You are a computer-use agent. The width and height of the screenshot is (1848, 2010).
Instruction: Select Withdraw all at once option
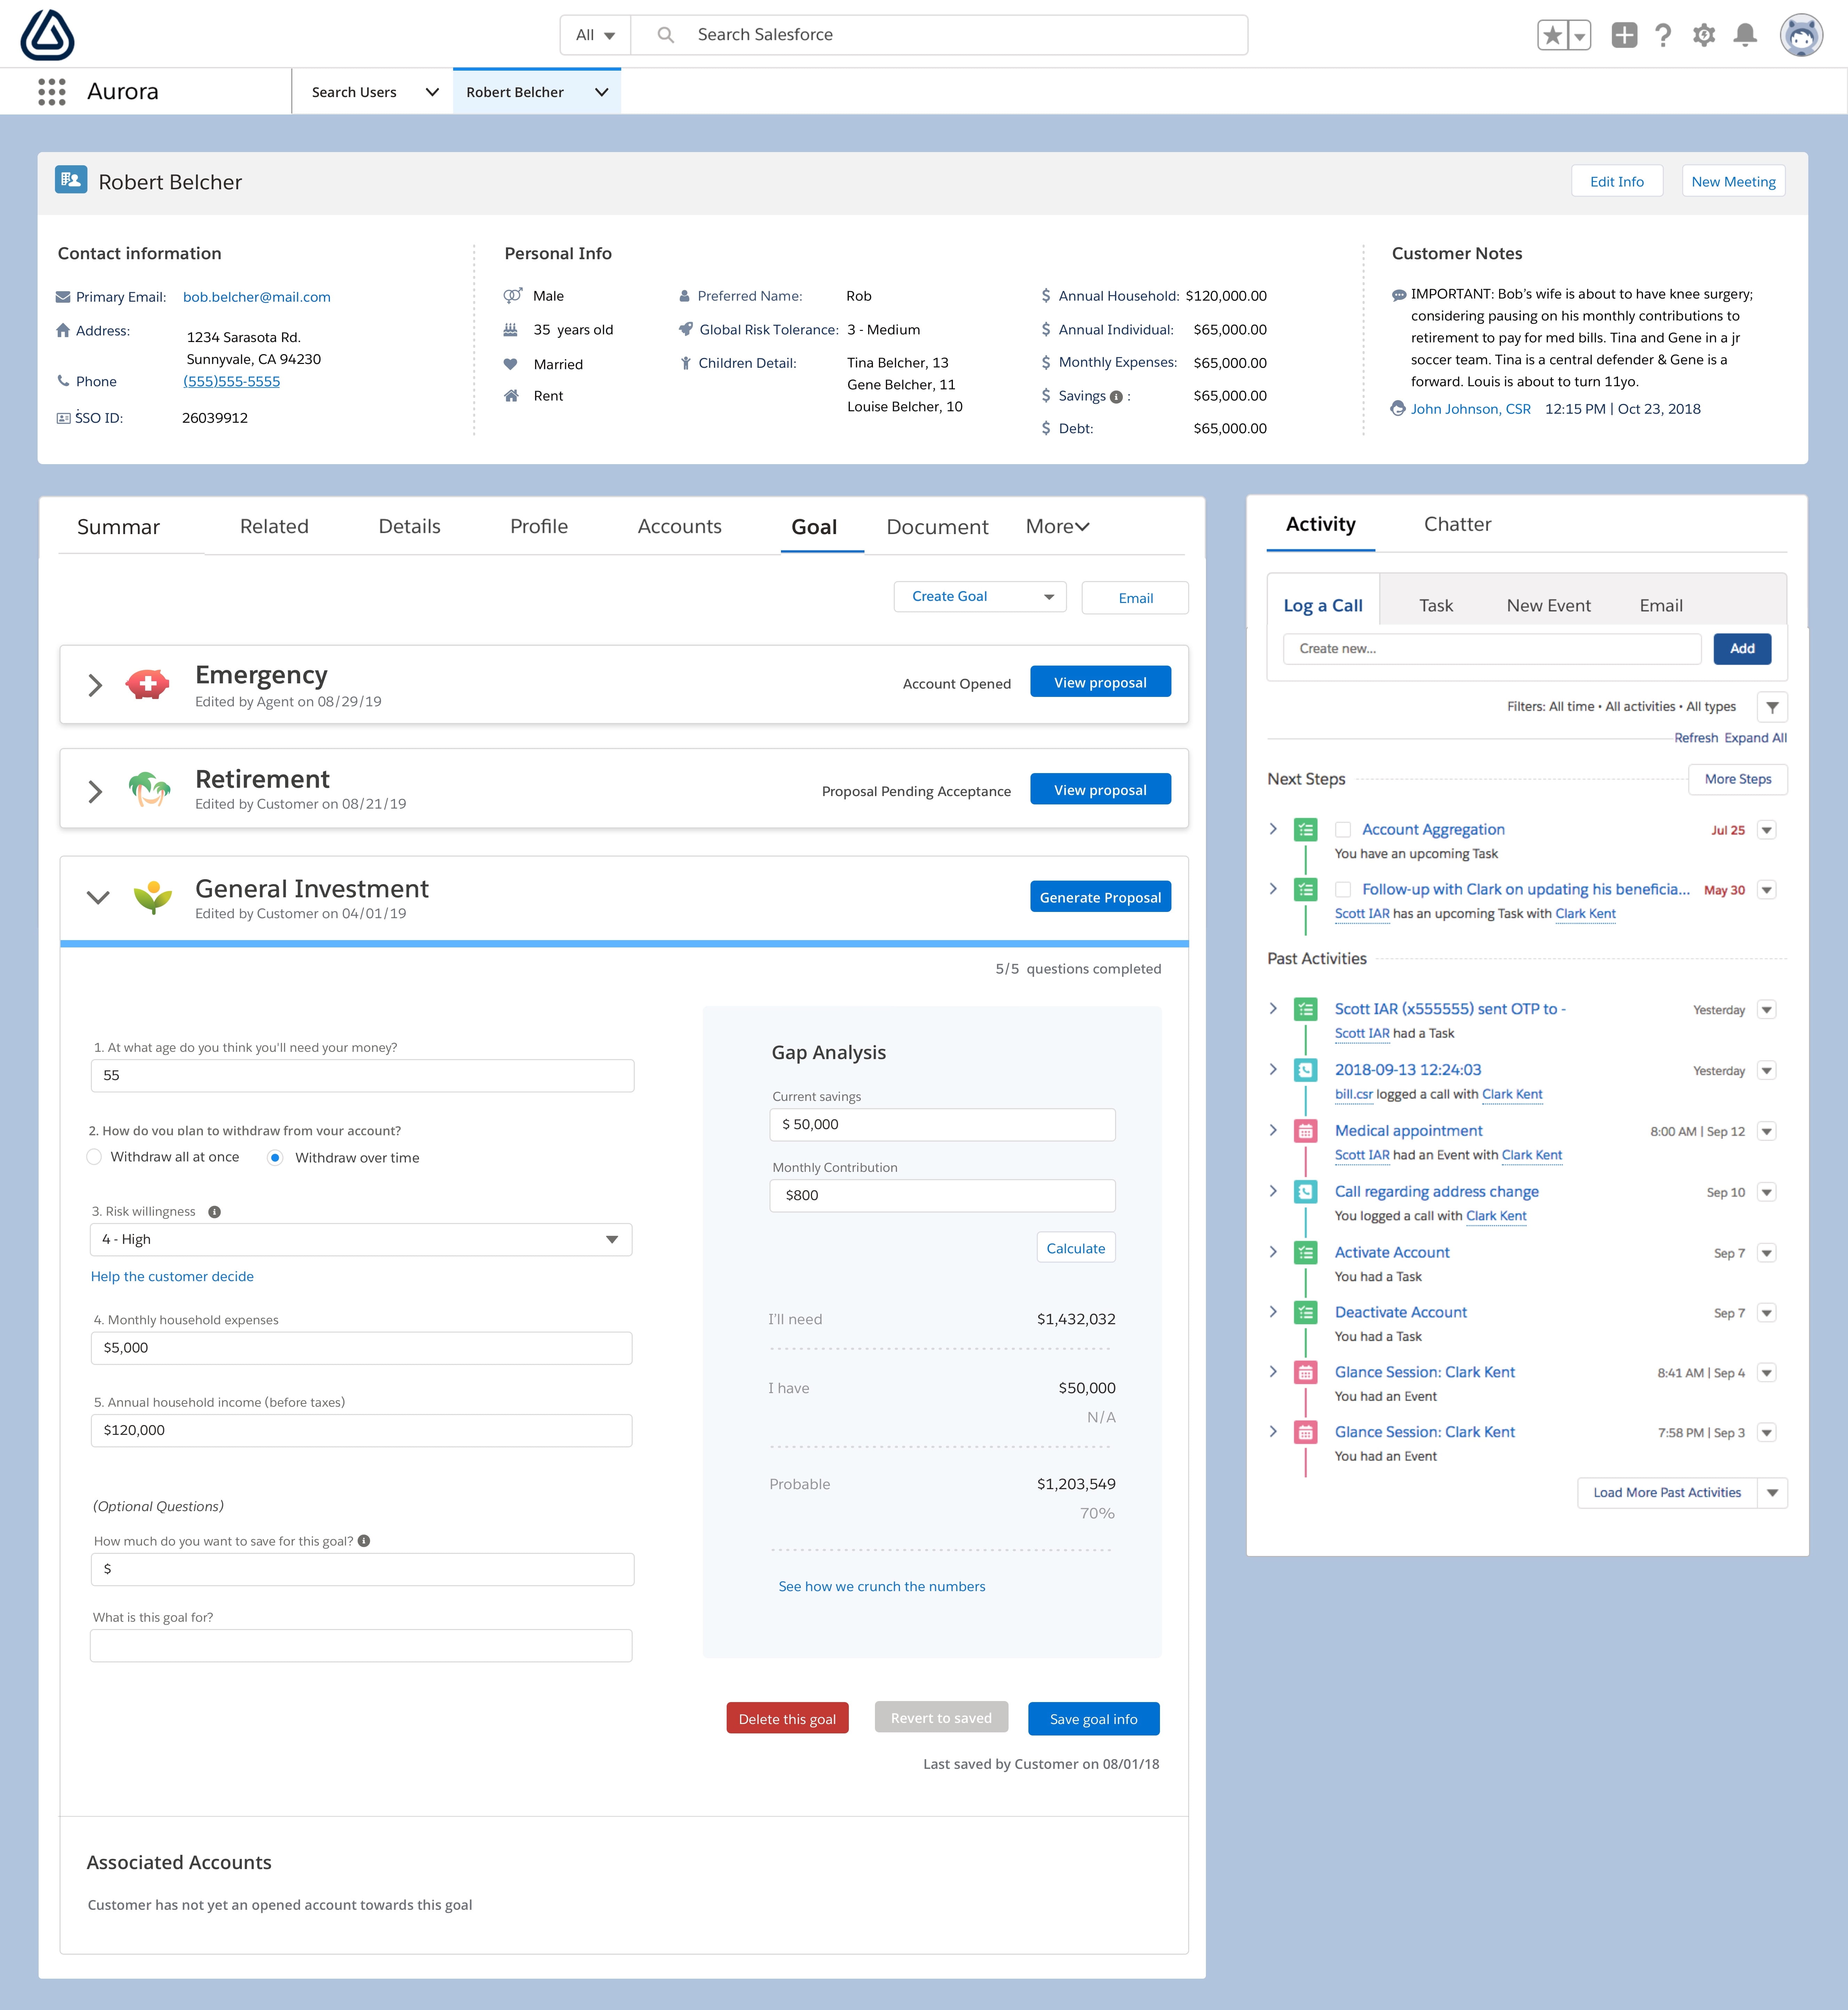click(94, 1157)
